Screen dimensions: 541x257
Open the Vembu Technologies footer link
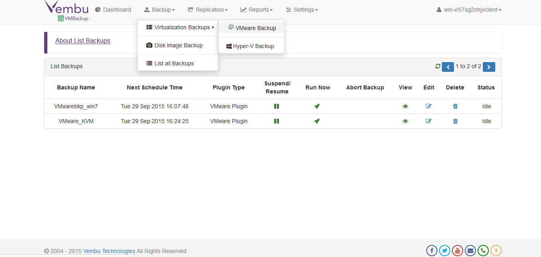[109, 251]
